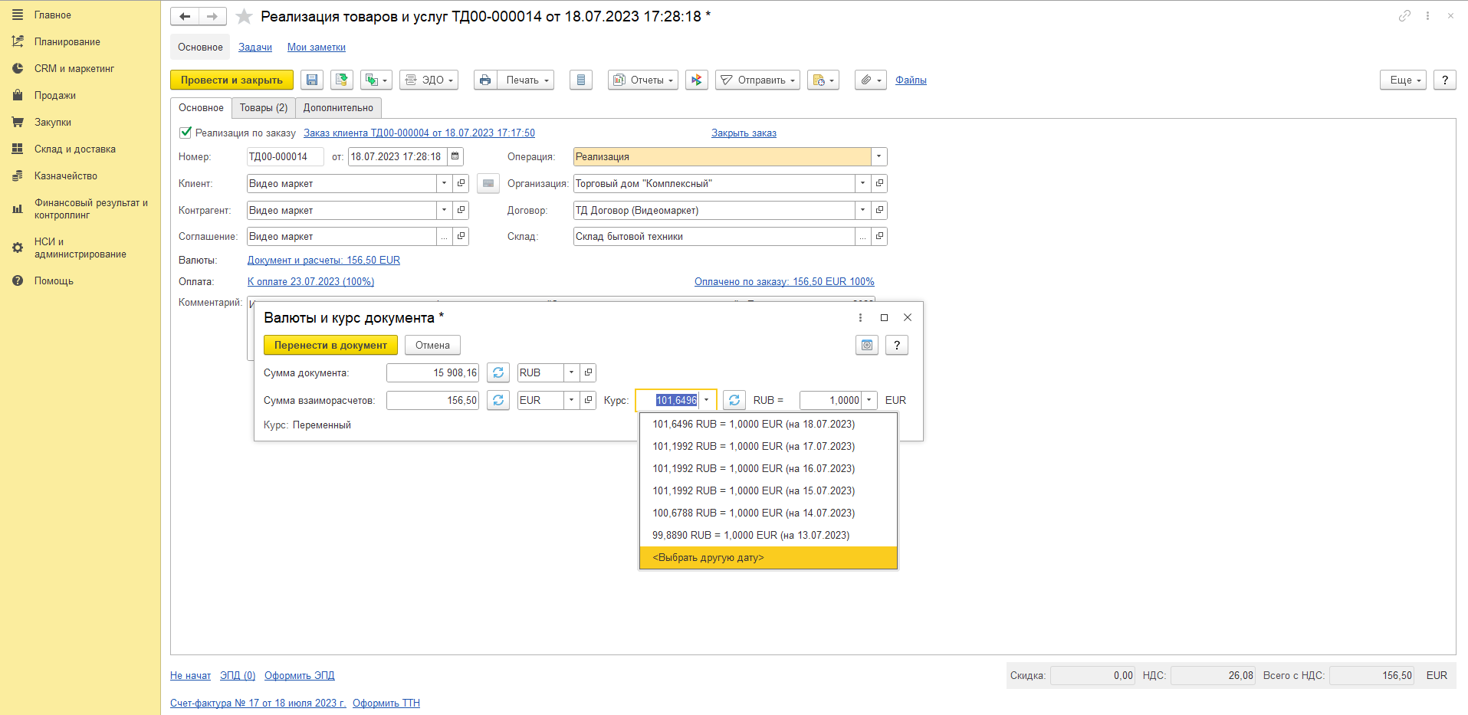Screen dimensions: 1468x715
Task: Refresh the Сумма документа amount
Action: pos(498,372)
